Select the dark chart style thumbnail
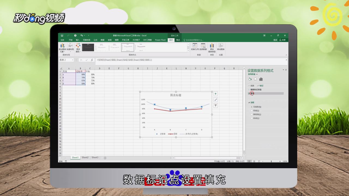The image size is (349, 196). (x=88, y=47)
